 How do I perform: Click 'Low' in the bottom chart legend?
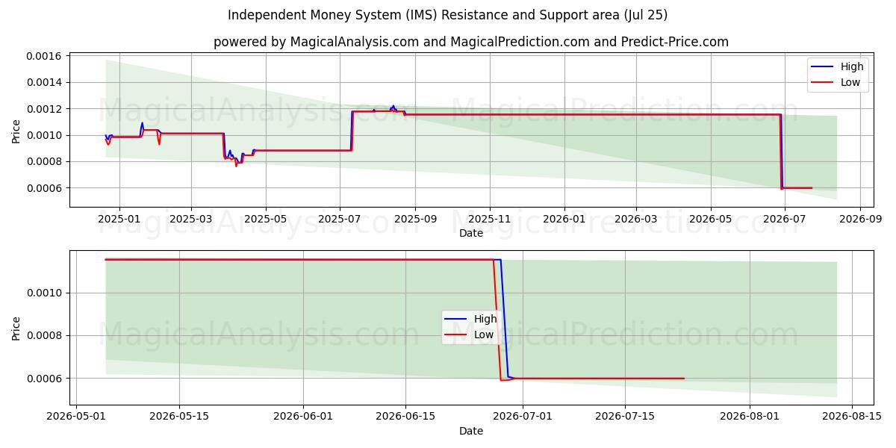tap(484, 335)
